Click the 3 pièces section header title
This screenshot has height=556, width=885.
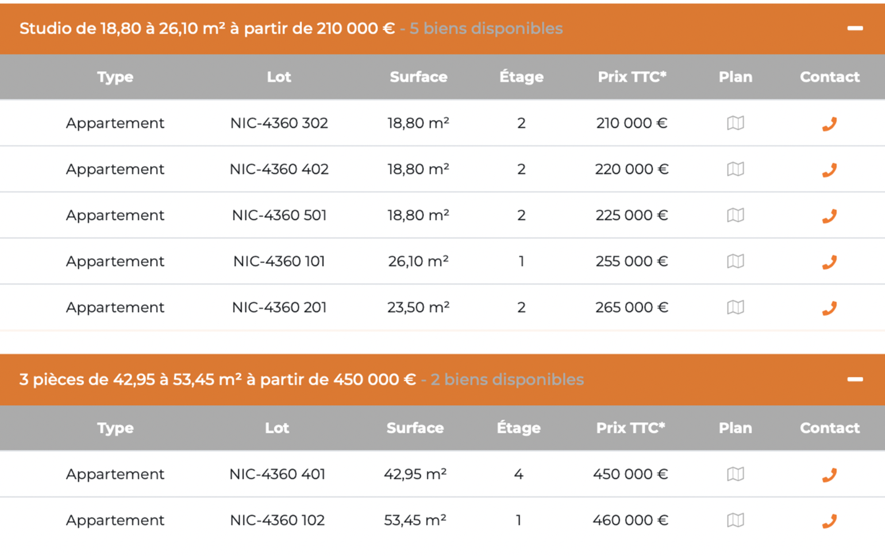pyautogui.click(x=217, y=380)
